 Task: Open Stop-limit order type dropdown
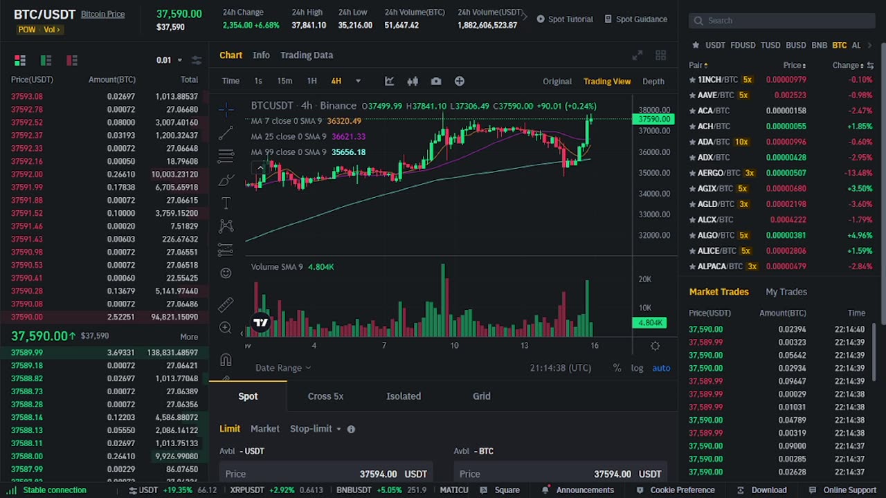[316, 429]
